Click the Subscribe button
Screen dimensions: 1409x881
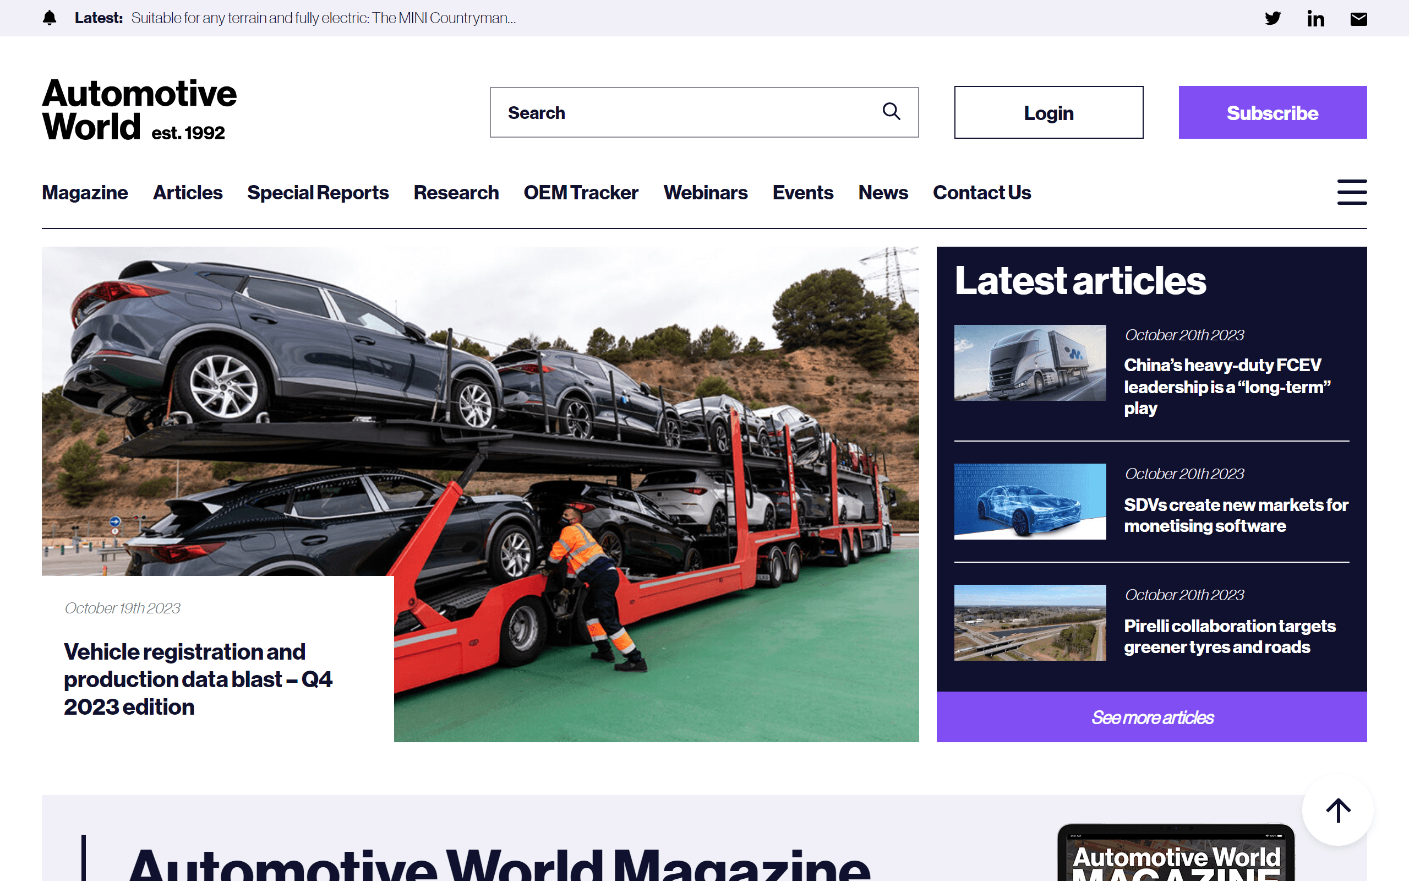[1272, 112]
